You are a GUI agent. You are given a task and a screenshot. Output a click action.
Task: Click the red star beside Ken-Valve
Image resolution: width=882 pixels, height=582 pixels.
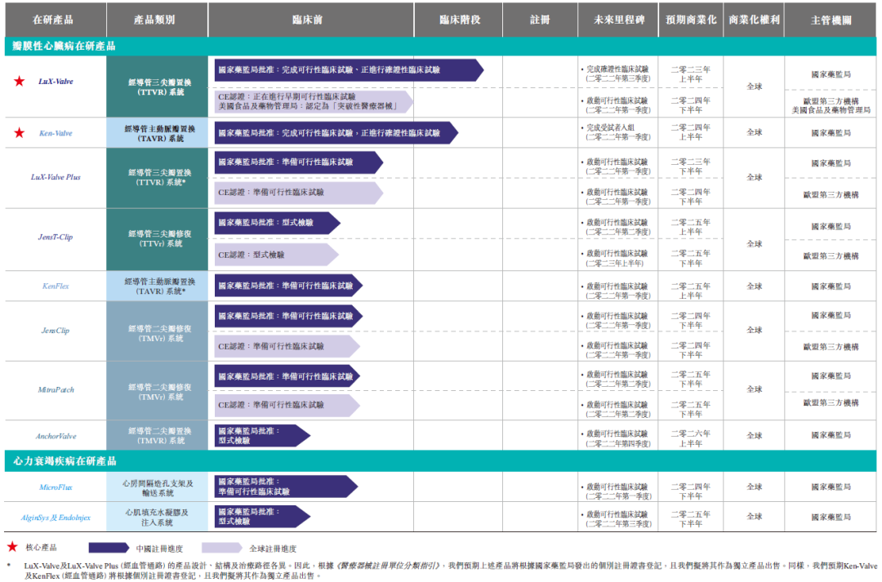19,133
